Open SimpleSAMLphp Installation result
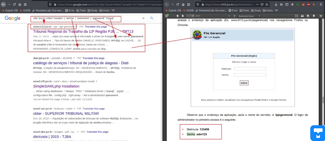Image resolution: width=325 pixels, height=141 pixels. click(x=56, y=86)
